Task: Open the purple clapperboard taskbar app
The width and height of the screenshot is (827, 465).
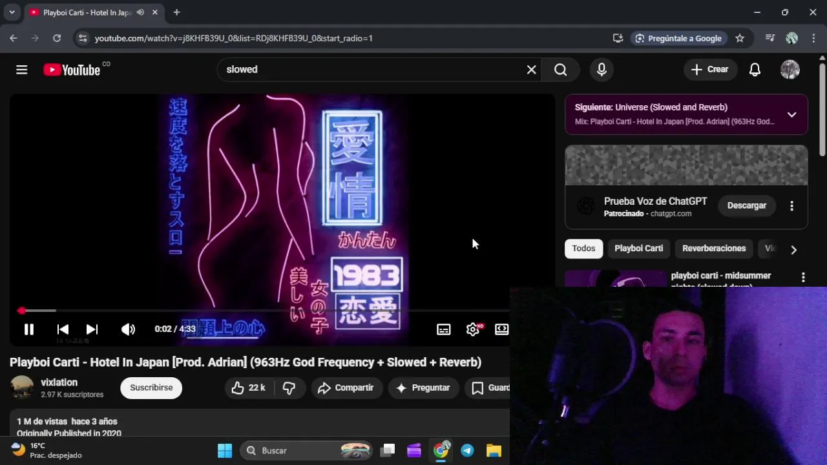Action: pyautogui.click(x=414, y=451)
